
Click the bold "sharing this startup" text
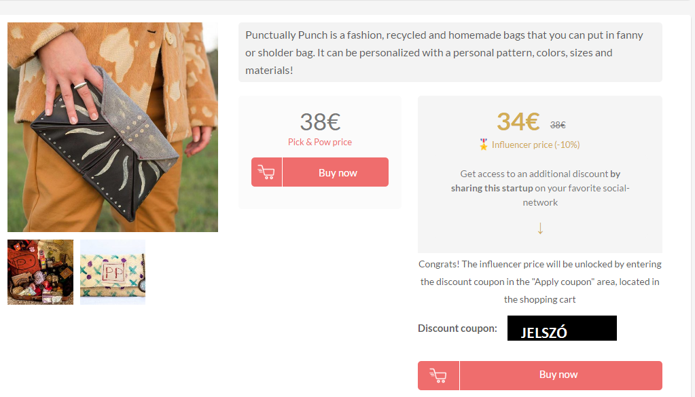492,188
